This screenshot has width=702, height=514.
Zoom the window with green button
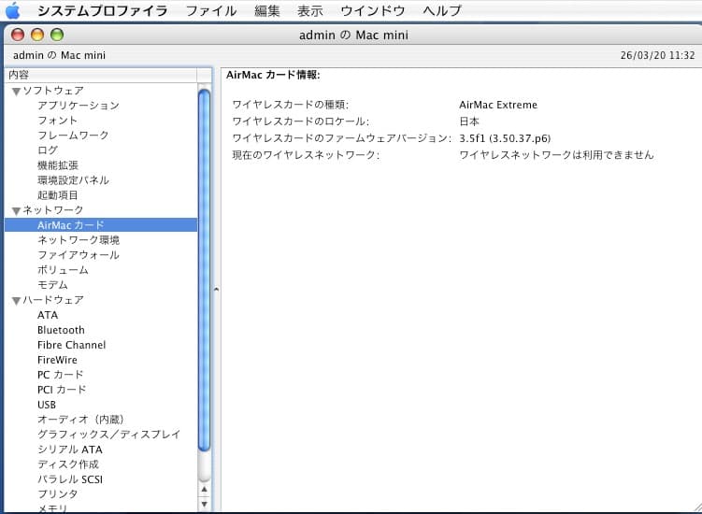point(57,35)
